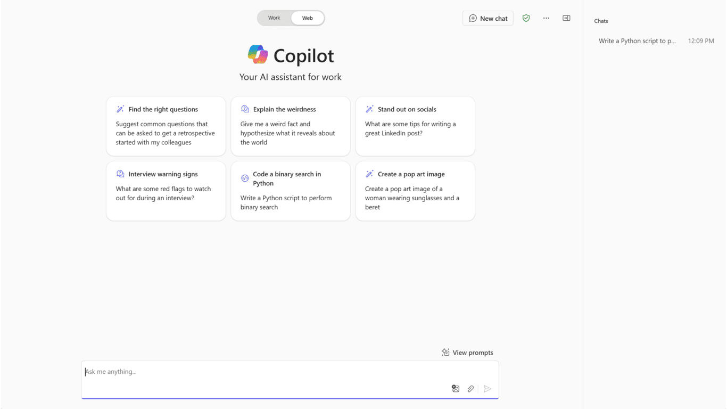
Task: Click the Copilot logo icon
Action: [x=258, y=55]
